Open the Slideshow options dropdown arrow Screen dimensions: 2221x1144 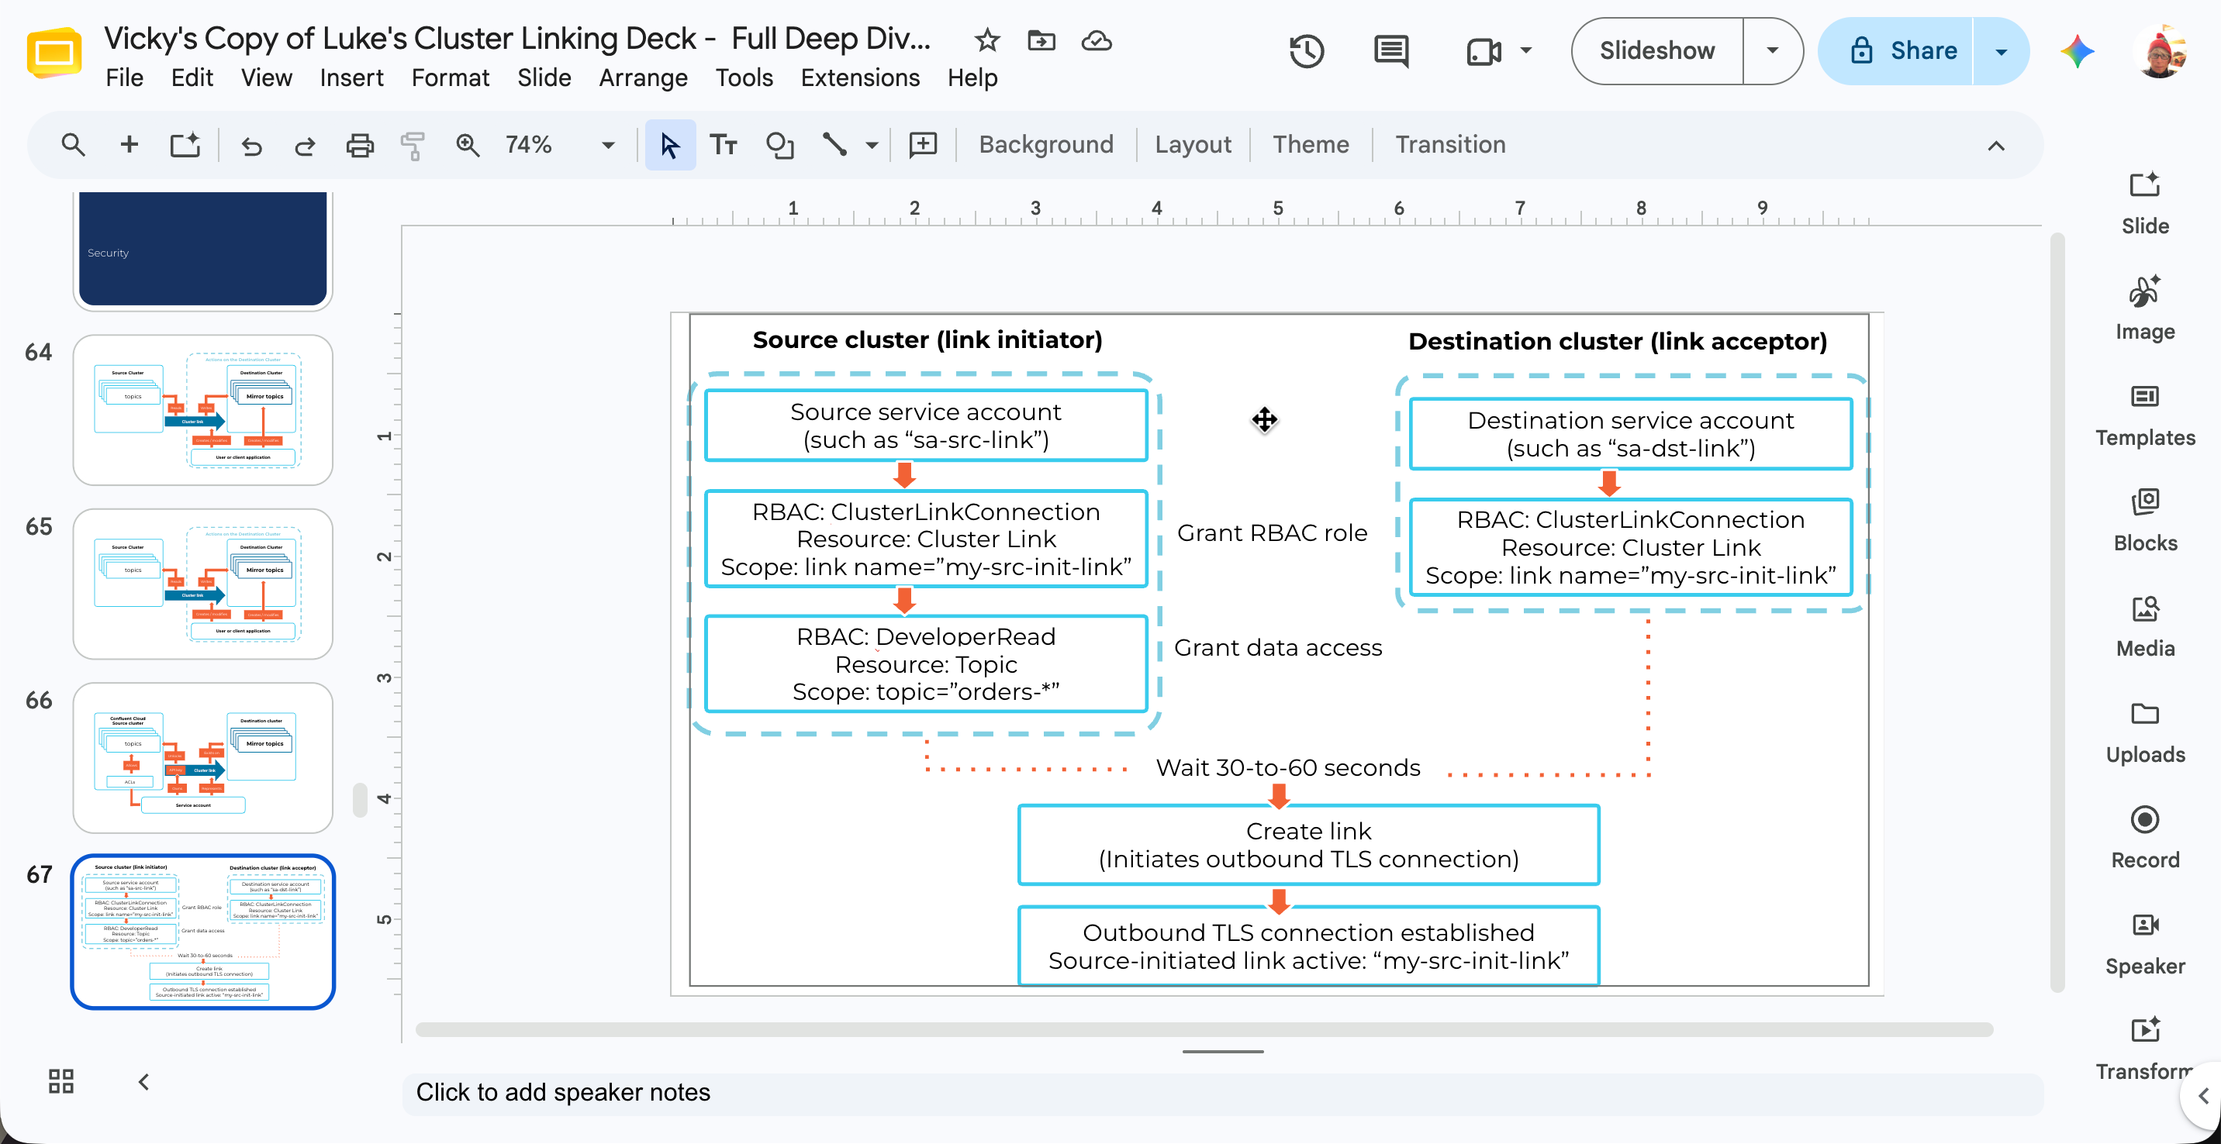[x=1772, y=51]
